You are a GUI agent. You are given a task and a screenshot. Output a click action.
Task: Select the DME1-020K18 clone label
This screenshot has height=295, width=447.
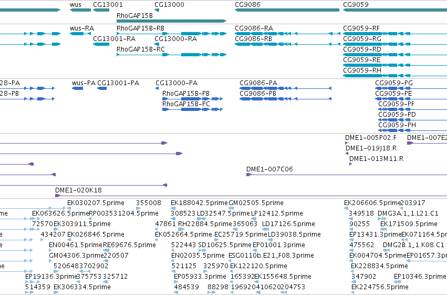pyautogui.click(x=78, y=190)
